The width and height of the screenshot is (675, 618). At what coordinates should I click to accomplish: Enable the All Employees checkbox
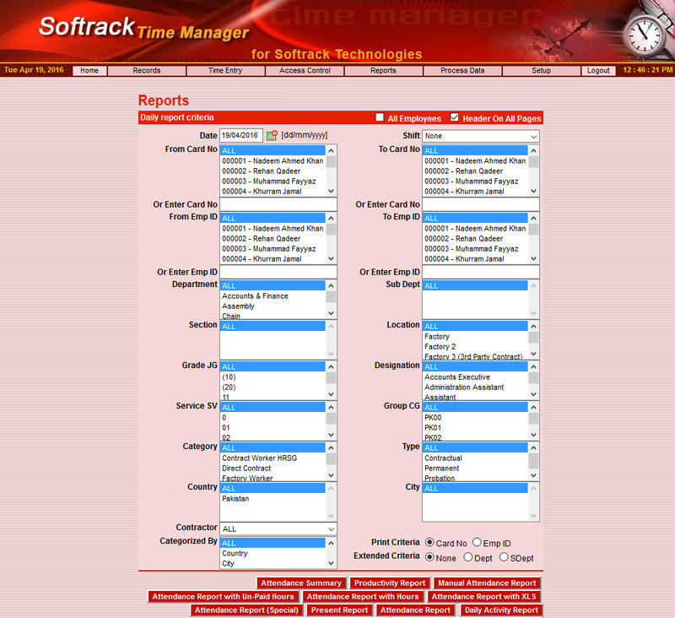pyautogui.click(x=381, y=118)
